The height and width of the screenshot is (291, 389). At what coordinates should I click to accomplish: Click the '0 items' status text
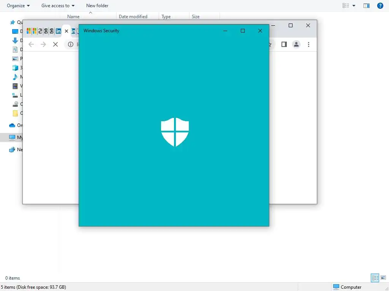pos(13,278)
